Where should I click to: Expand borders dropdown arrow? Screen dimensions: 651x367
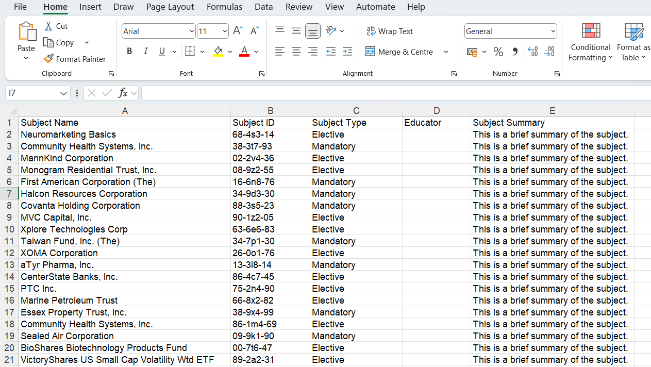202,52
